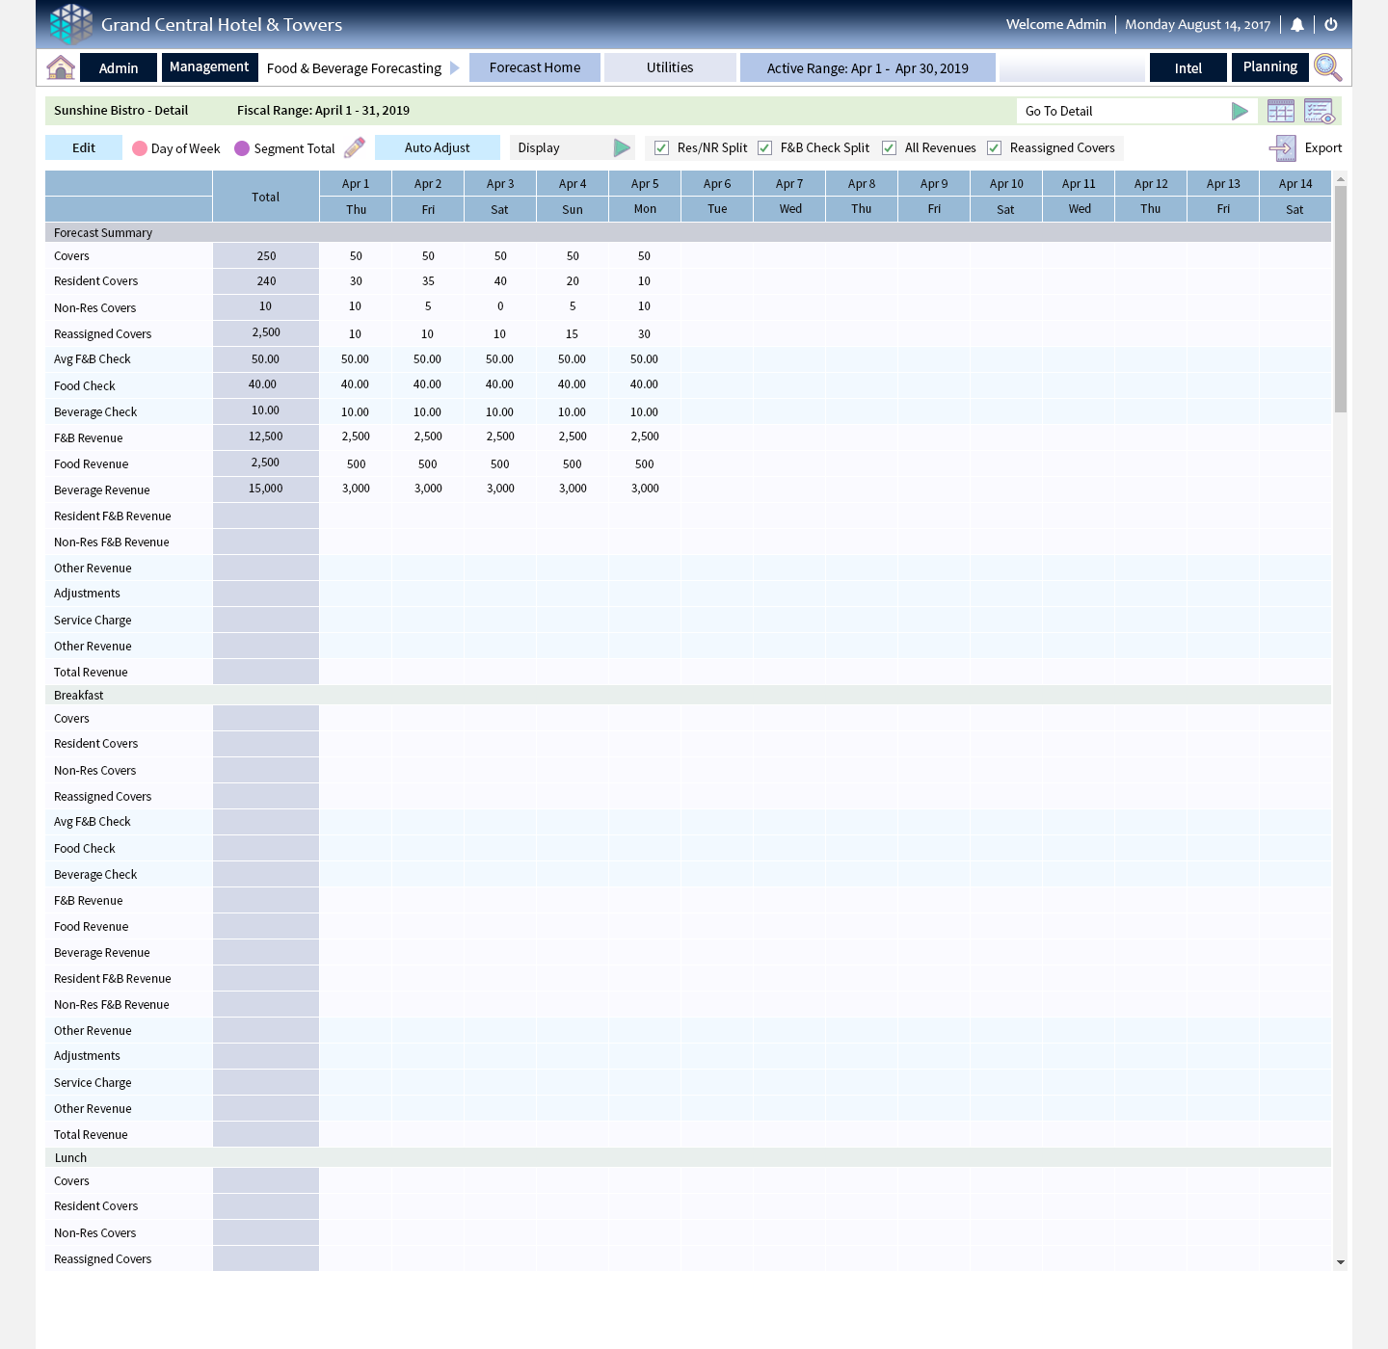Expand the Display dropdown arrow
This screenshot has width=1388, height=1349.
pos(622,147)
